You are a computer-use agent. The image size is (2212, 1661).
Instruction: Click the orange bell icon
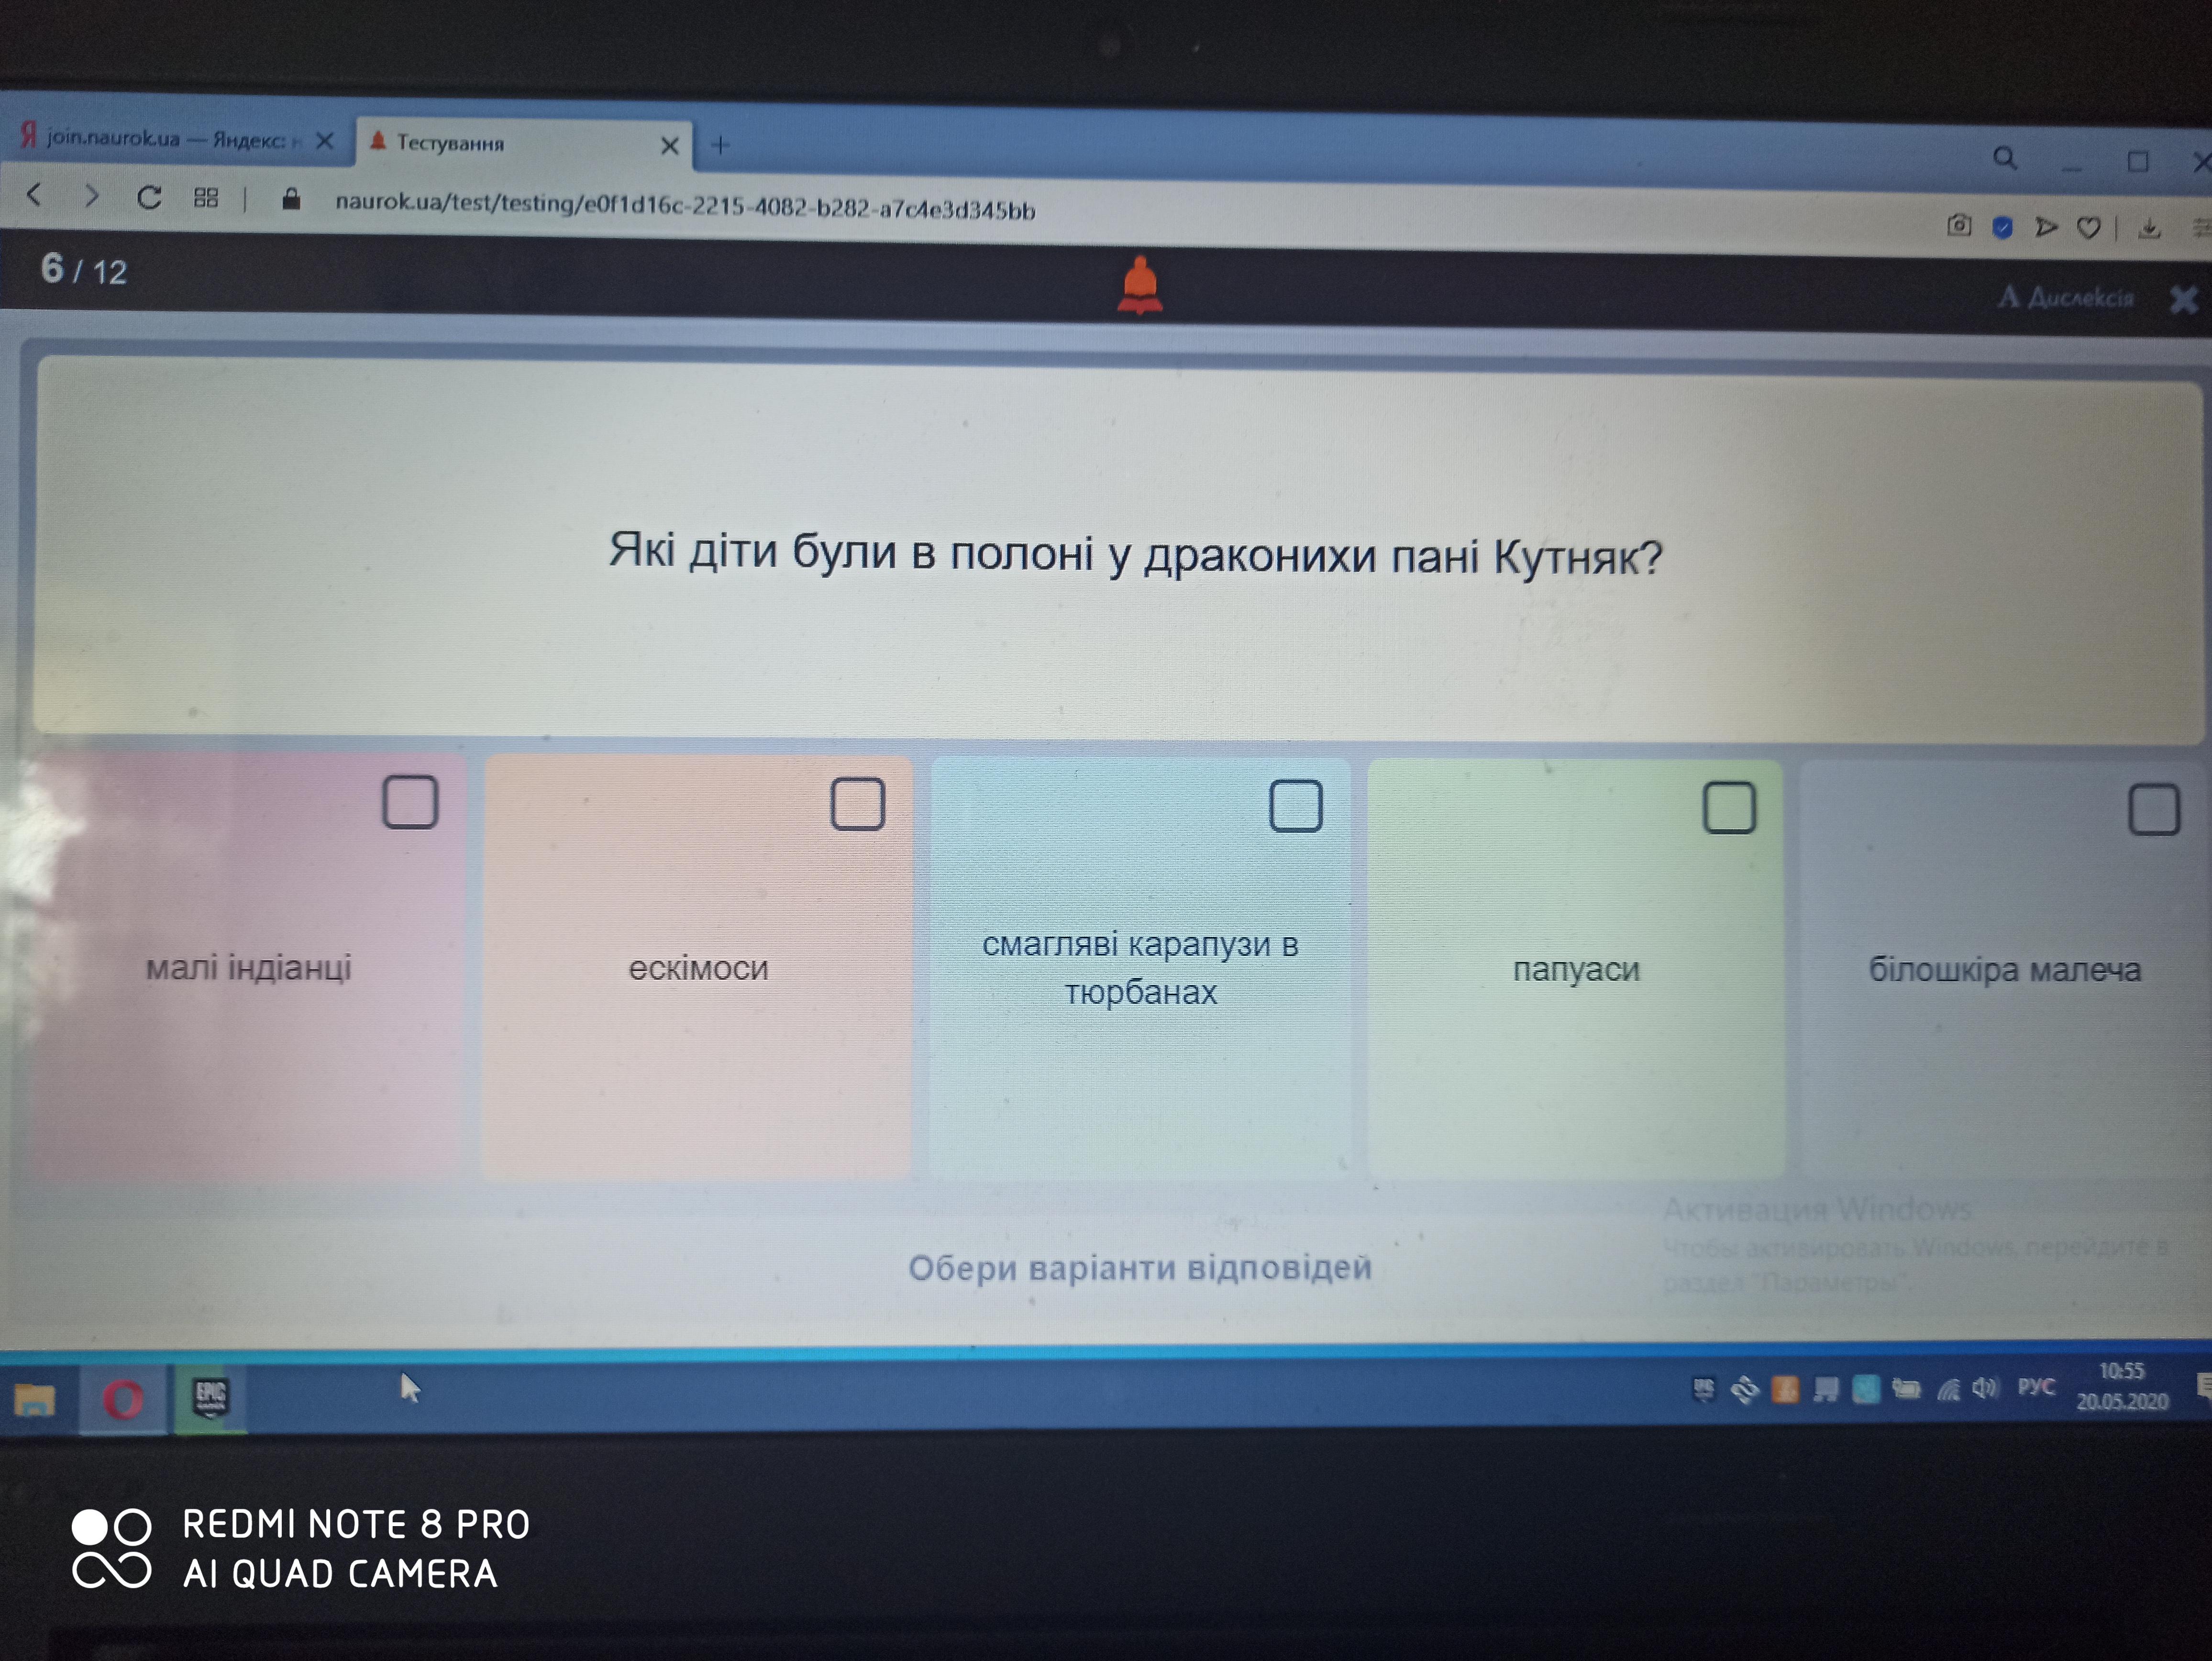pyautogui.click(x=1140, y=285)
